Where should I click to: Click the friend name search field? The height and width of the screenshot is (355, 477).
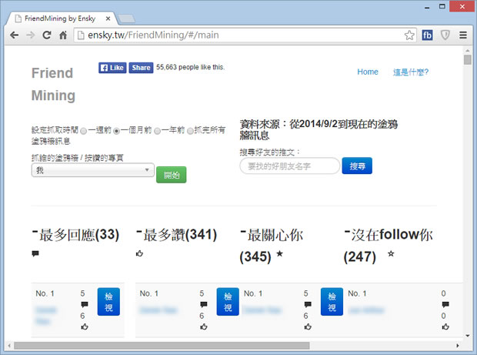(289, 166)
